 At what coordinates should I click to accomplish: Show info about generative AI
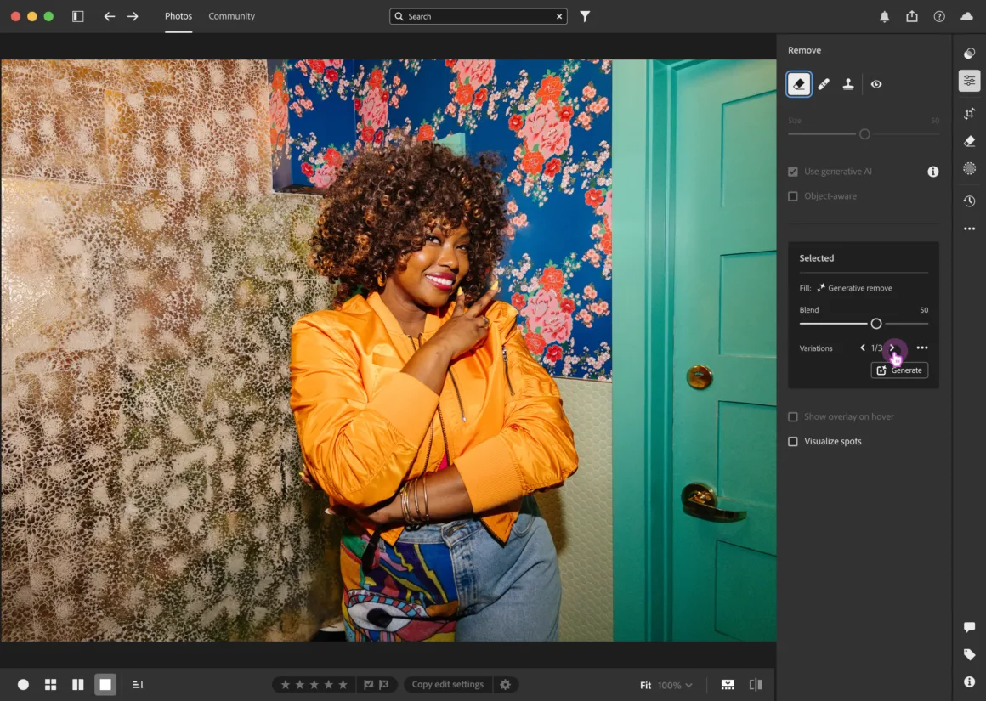coord(933,172)
